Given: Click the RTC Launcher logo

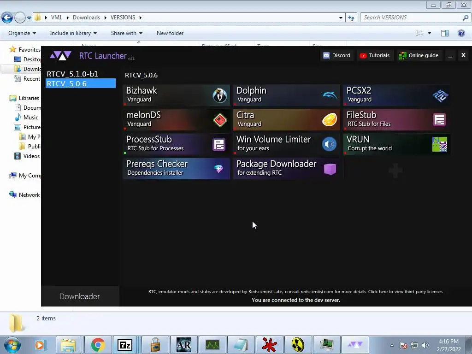Looking at the screenshot, I should pos(60,56).
